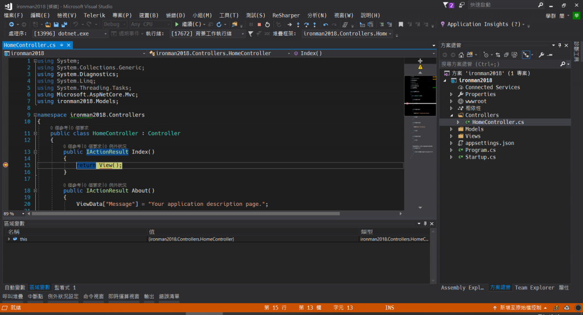
Task: Click Collapse All icon in Solution Explorer
Action: tap(506, 55)
